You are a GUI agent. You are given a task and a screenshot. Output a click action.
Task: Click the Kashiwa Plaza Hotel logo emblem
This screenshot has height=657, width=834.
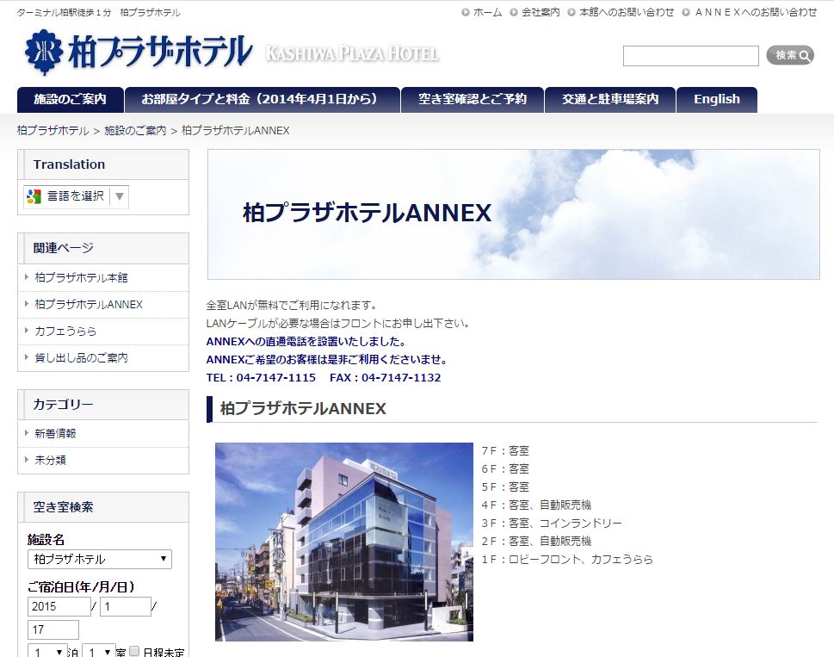pos(44,52)
